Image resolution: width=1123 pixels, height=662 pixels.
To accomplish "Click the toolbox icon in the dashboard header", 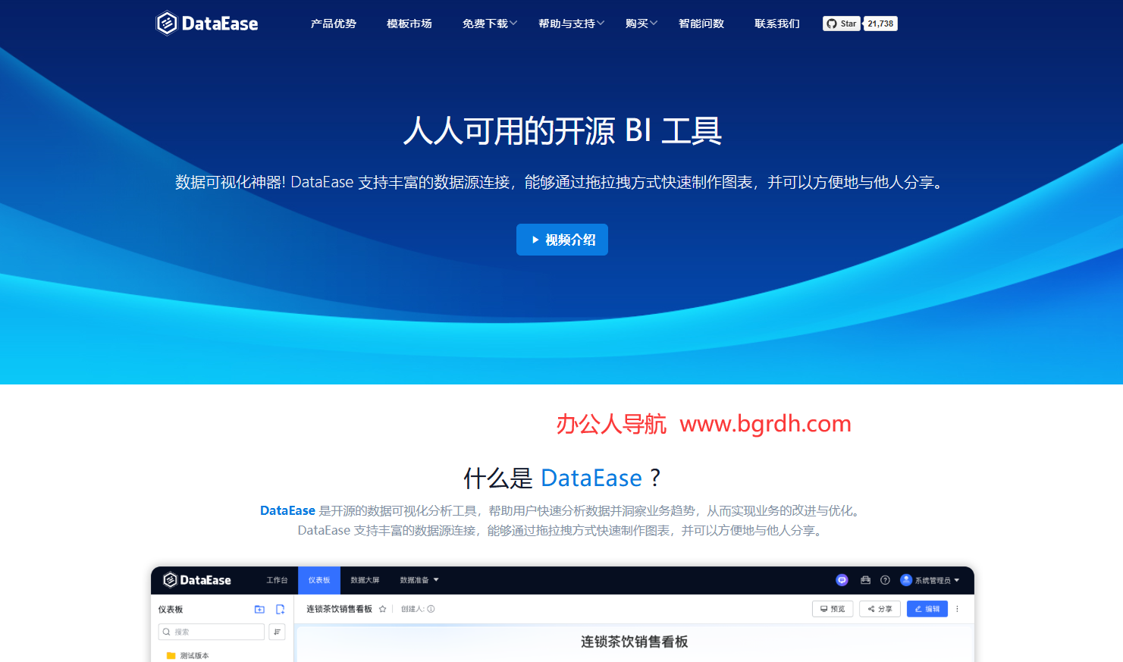I will pos(866,580).
